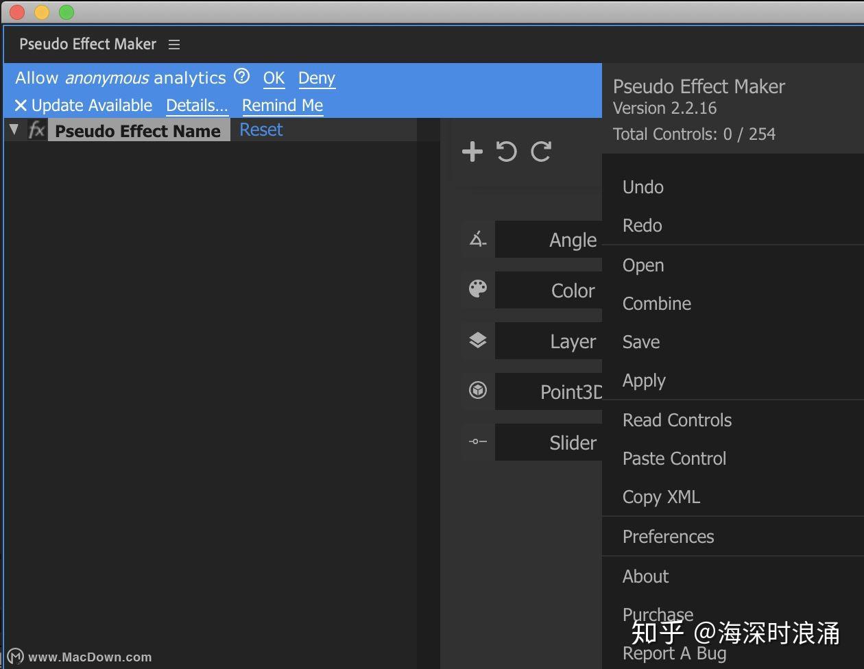Collapse the effect with the disclosure triangle
Image resolution: width=864 pixels, height=669 pixels.
tap(14, 129)
